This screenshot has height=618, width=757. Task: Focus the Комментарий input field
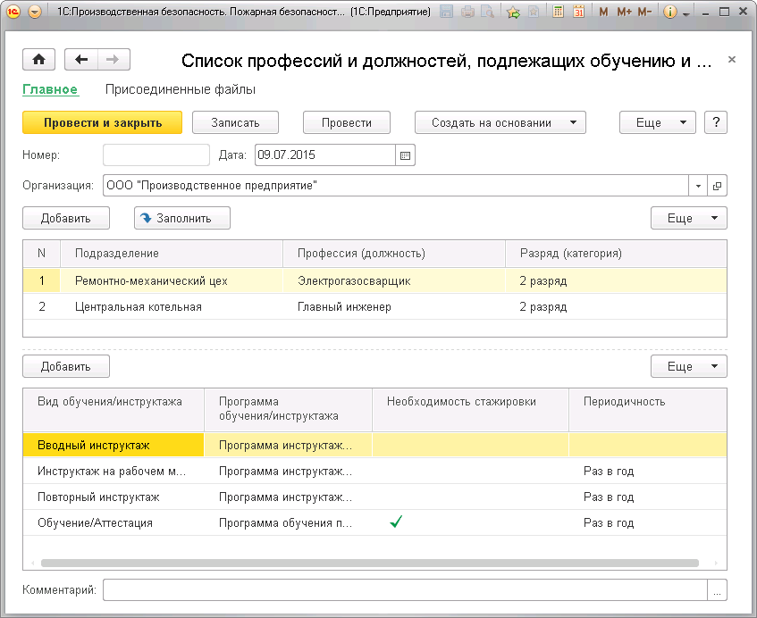pos(405,589)
